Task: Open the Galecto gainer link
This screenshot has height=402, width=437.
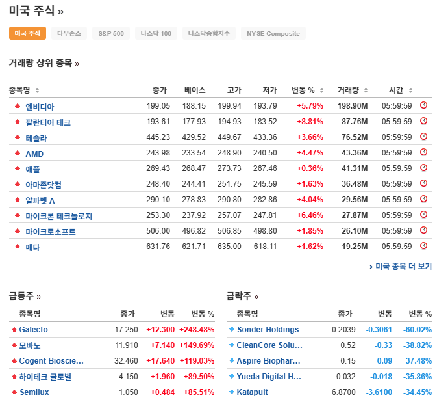Action: click(34, 330)
